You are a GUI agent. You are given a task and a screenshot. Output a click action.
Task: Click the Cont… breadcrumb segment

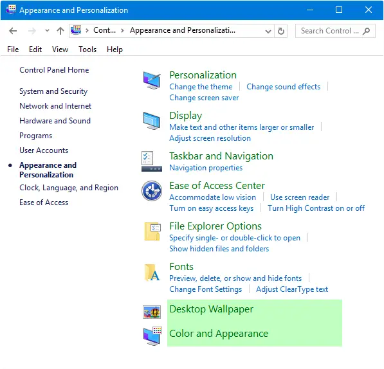(104, 30)
